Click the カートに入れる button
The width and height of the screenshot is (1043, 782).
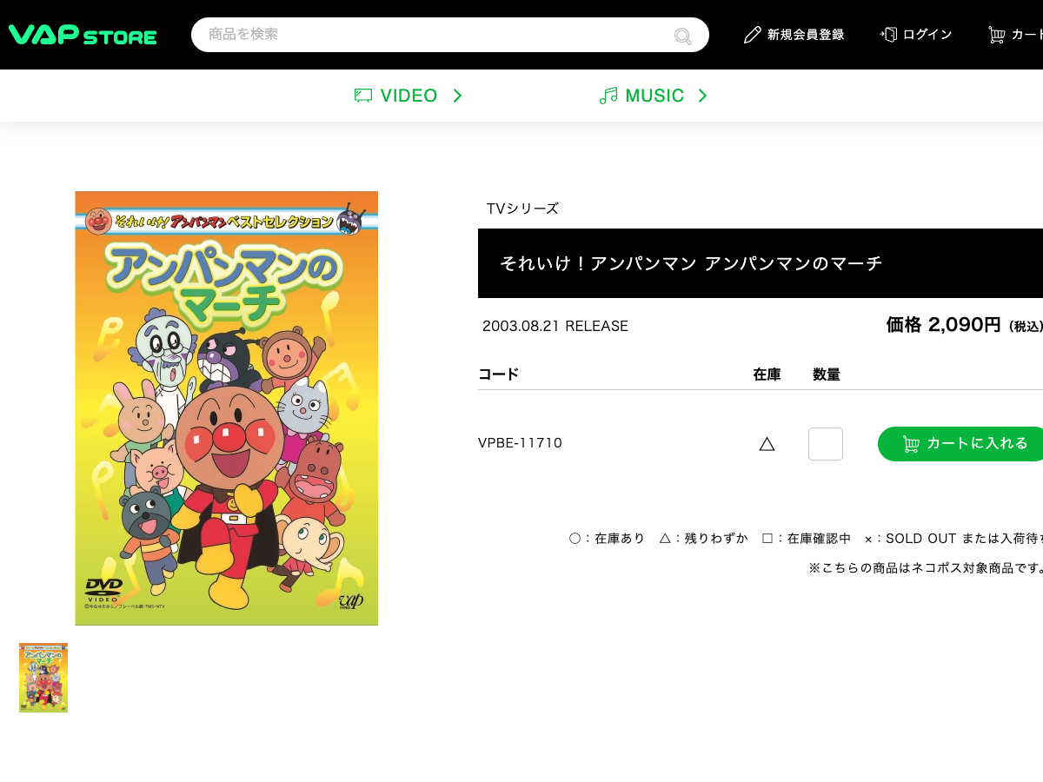pos(960,444)
